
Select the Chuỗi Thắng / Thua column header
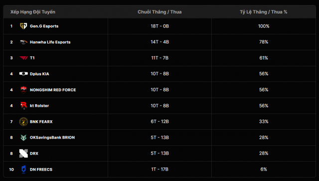[x=159, y=12]
